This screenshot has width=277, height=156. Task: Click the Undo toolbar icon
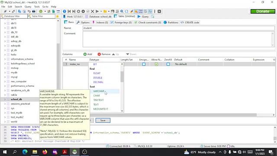(29, 11)
